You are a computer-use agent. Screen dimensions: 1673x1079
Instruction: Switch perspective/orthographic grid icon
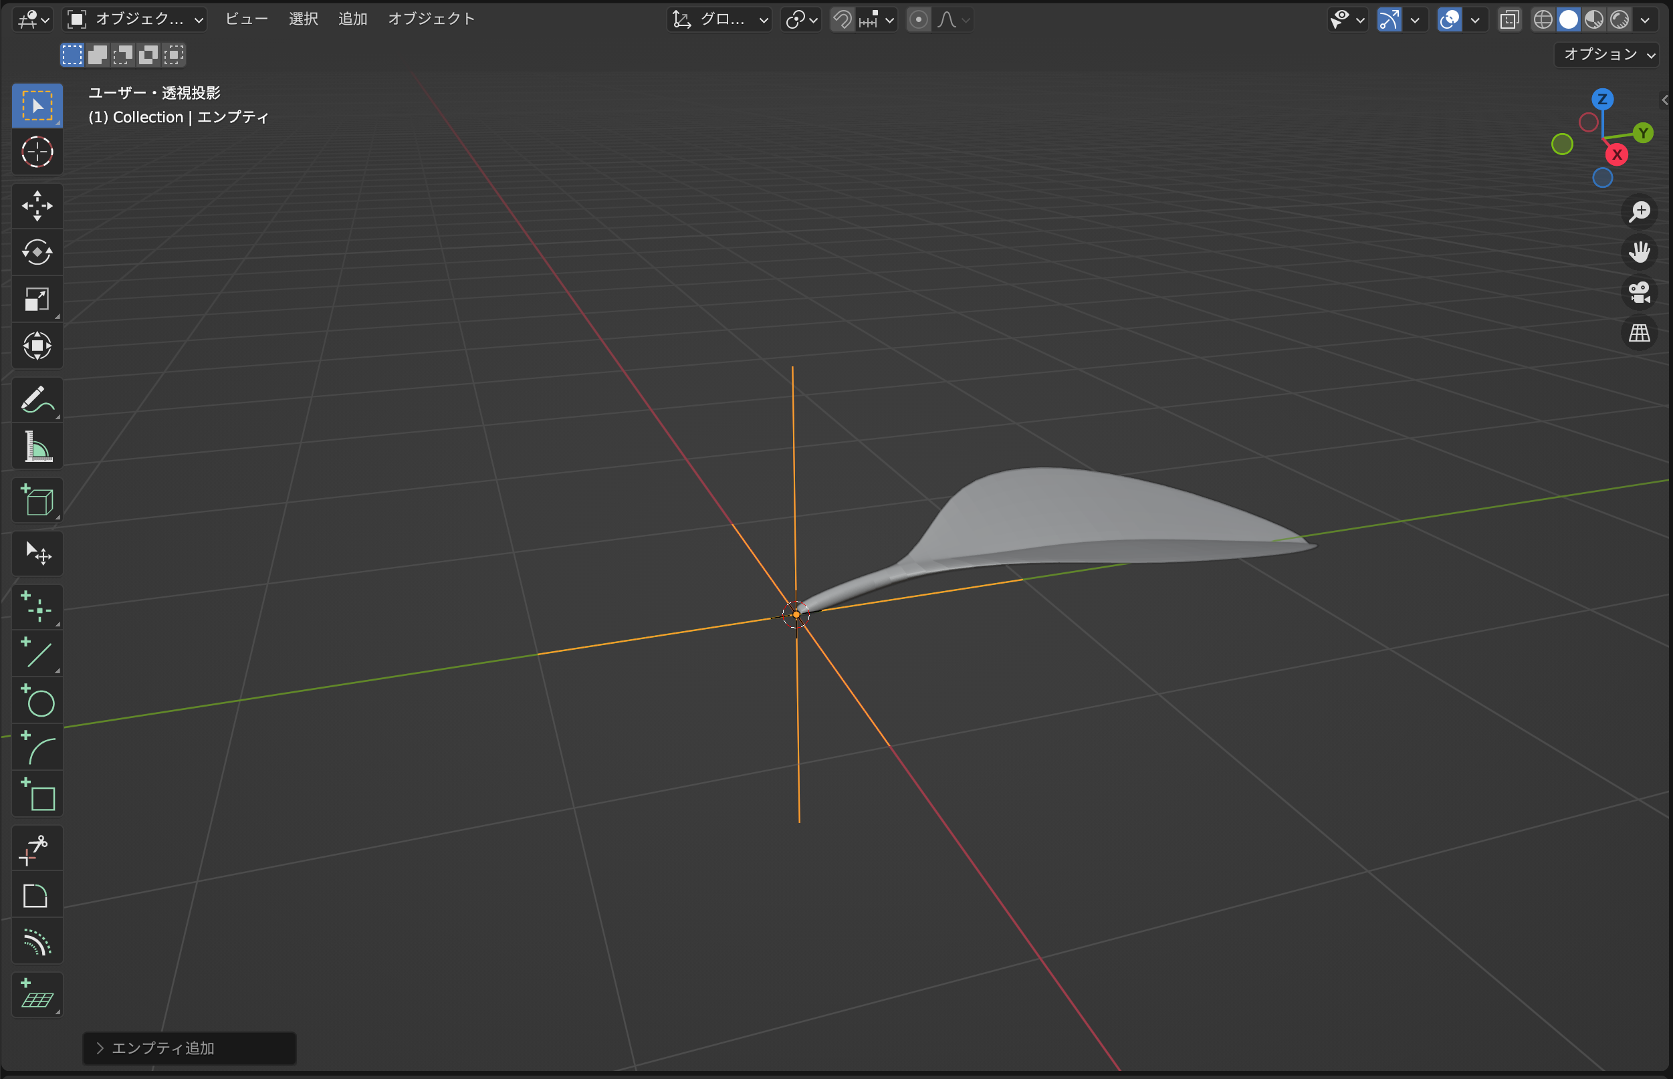click(x=1640, y=334)
